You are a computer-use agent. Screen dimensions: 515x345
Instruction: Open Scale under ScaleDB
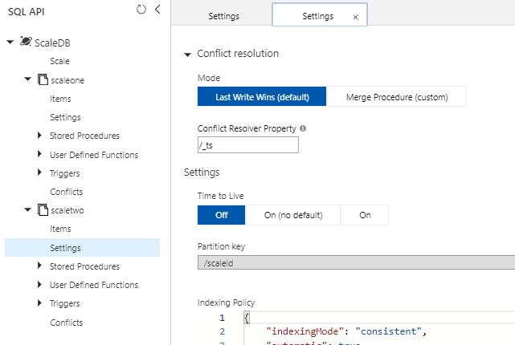(59, 61)
